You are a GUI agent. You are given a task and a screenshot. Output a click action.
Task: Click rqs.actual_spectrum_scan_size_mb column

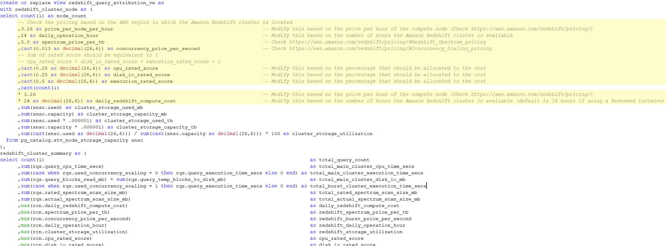pos(80,199)
